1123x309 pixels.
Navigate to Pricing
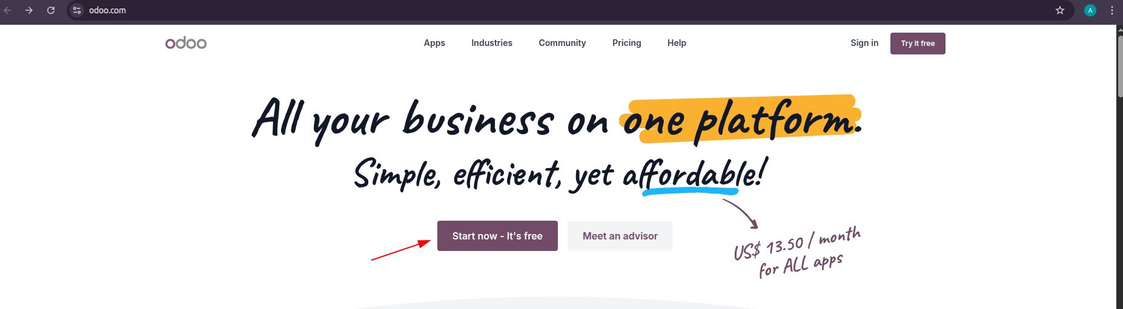[x=626, y=43]
